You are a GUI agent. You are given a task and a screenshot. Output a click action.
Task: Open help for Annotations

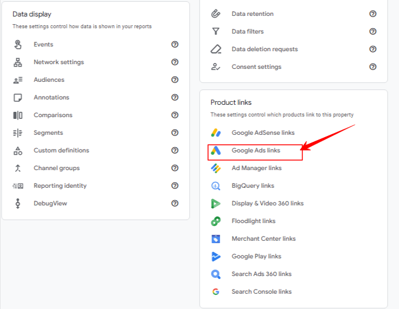pyautogui.click(x=175, y=97)
